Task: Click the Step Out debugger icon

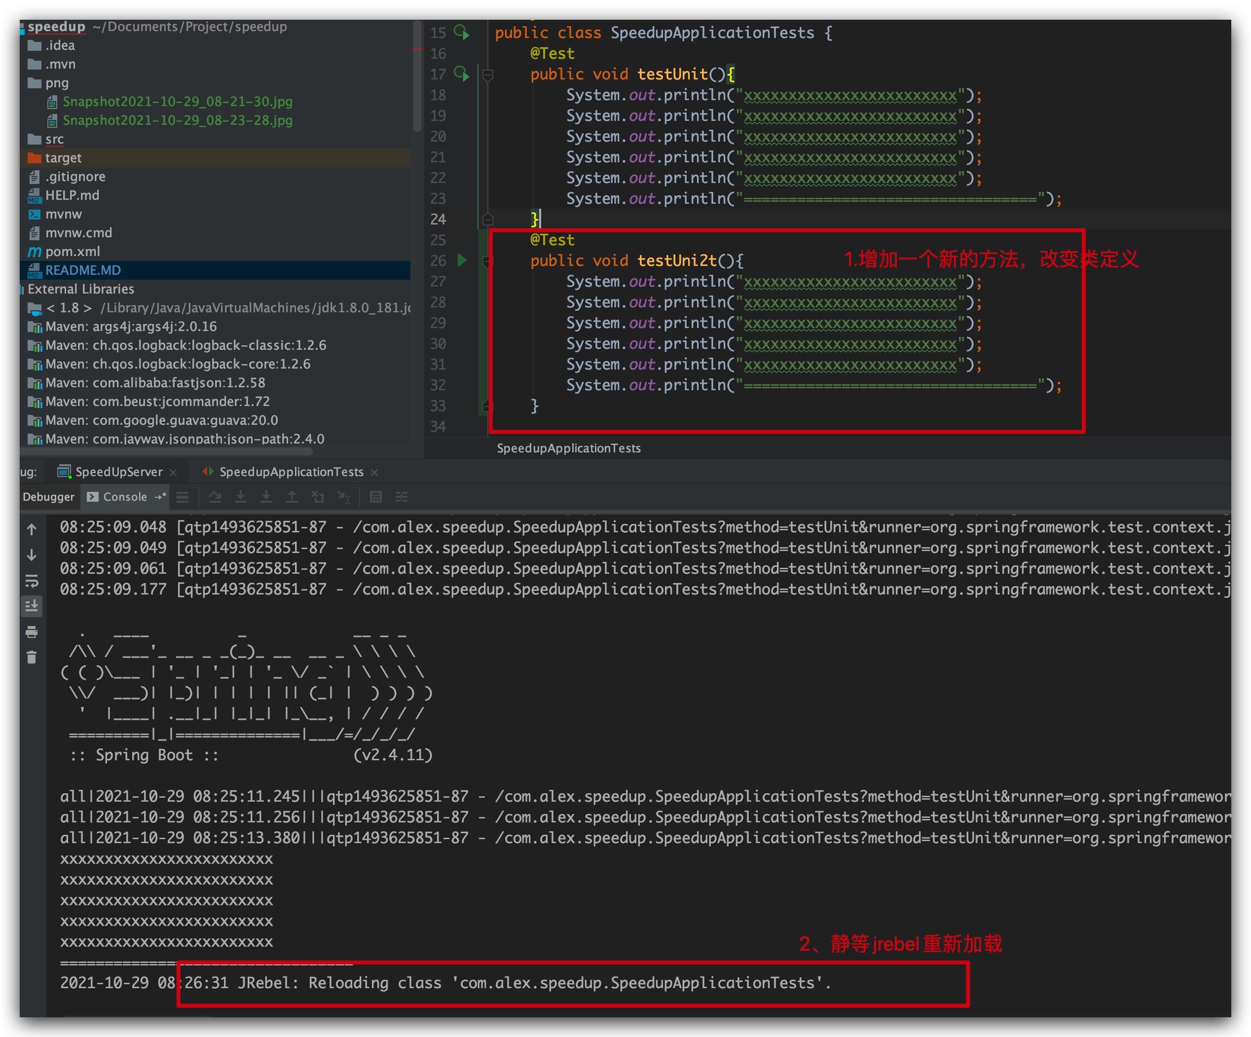Action: tap(292, 497)
